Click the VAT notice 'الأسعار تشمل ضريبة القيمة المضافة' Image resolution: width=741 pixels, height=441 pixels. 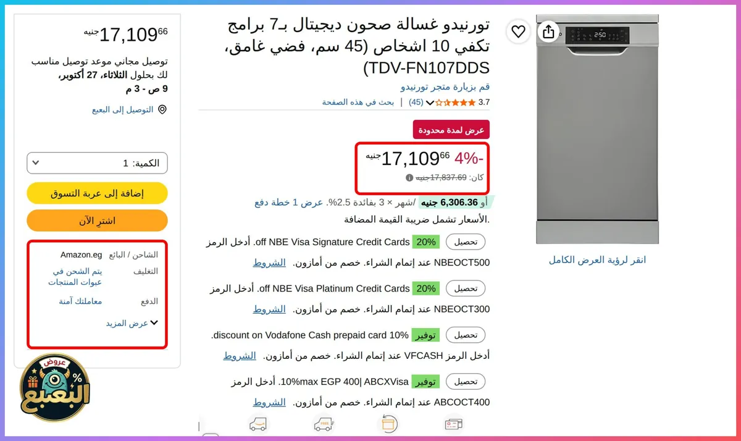(417, 219)
